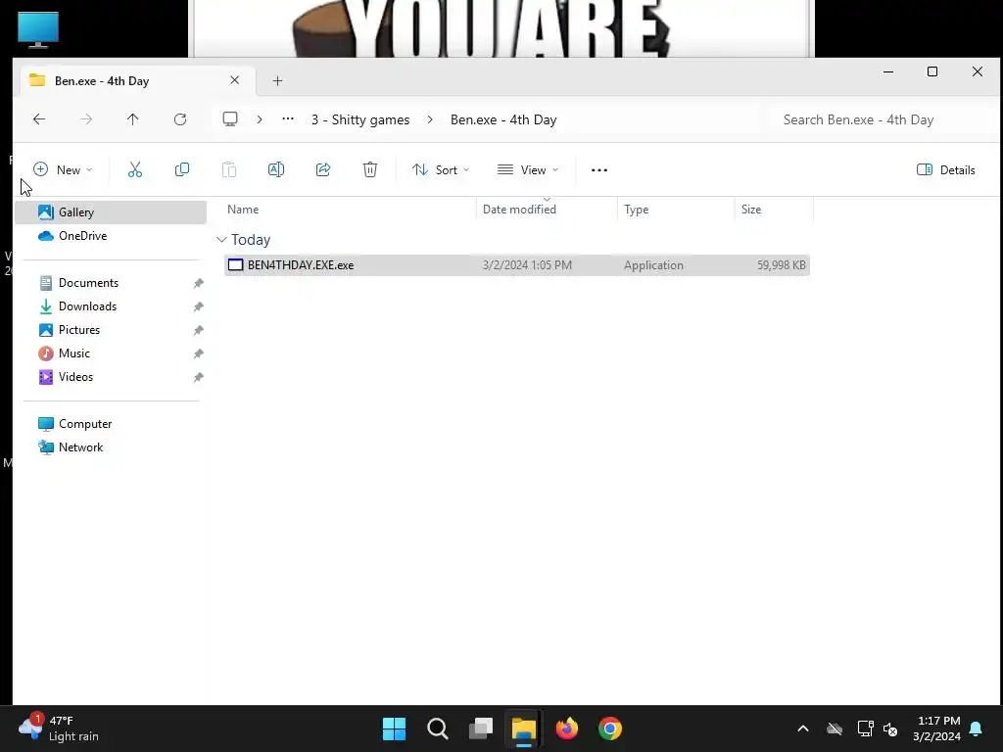Open the New item dropdown

(x=63, y=170)
